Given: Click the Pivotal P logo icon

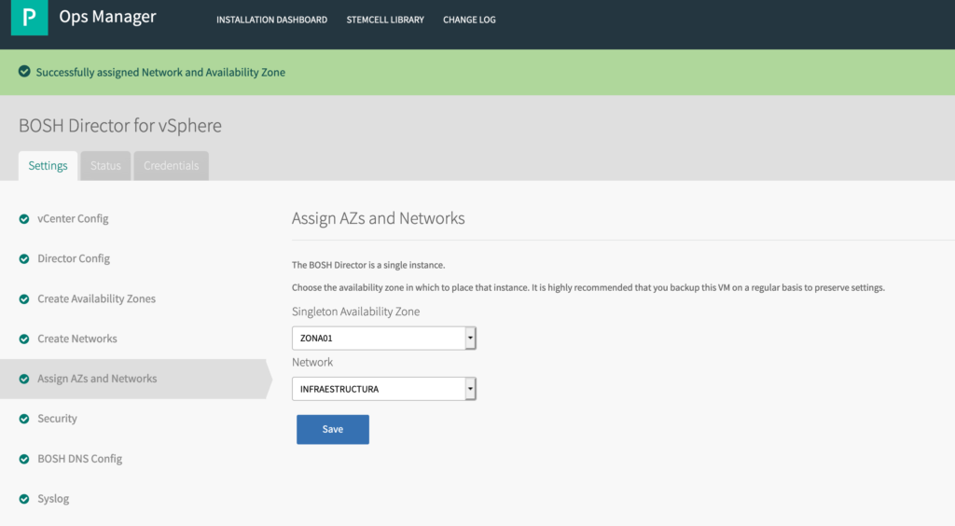Looking at the screenshot, I should [x=29, y=18].
